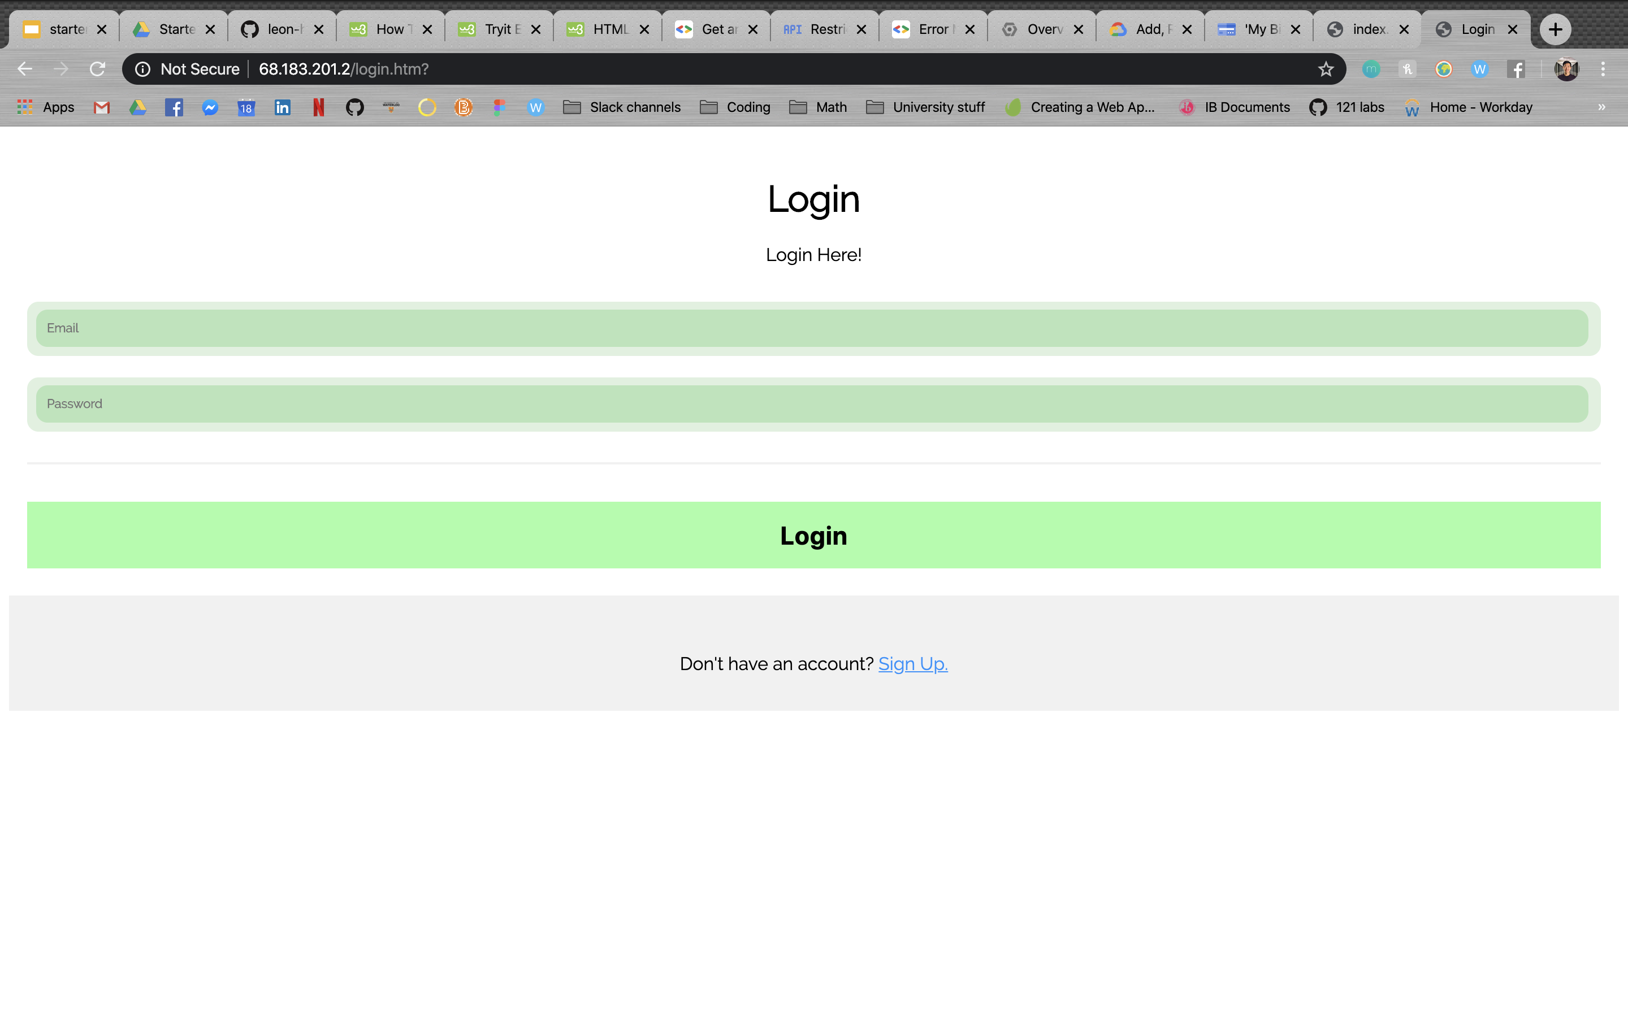The height and width of the screenshot is (1017, 1628).
Task: Follow the Sign Up link
Action: (912, 664)
